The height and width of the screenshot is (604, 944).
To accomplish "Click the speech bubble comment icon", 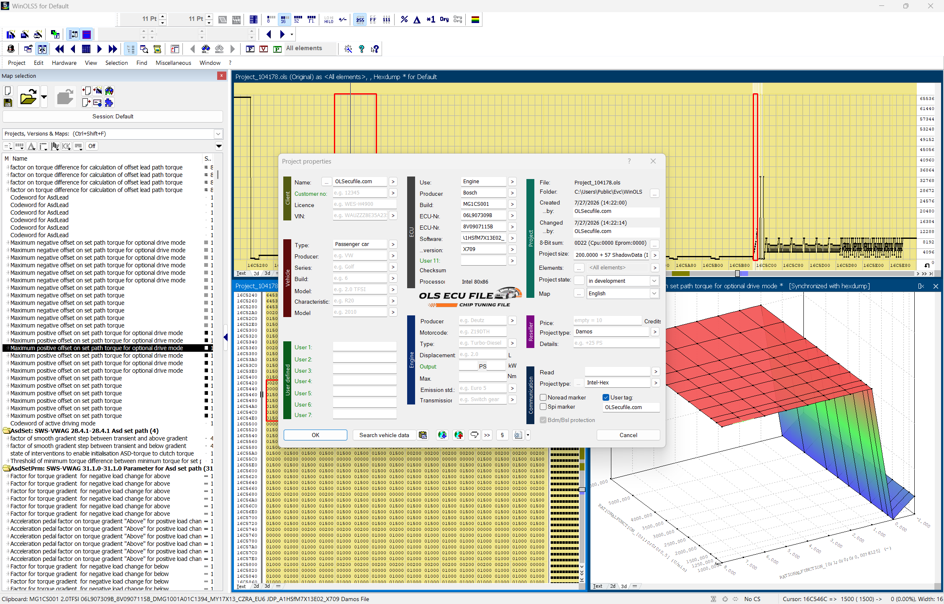I will pos(474,435).
